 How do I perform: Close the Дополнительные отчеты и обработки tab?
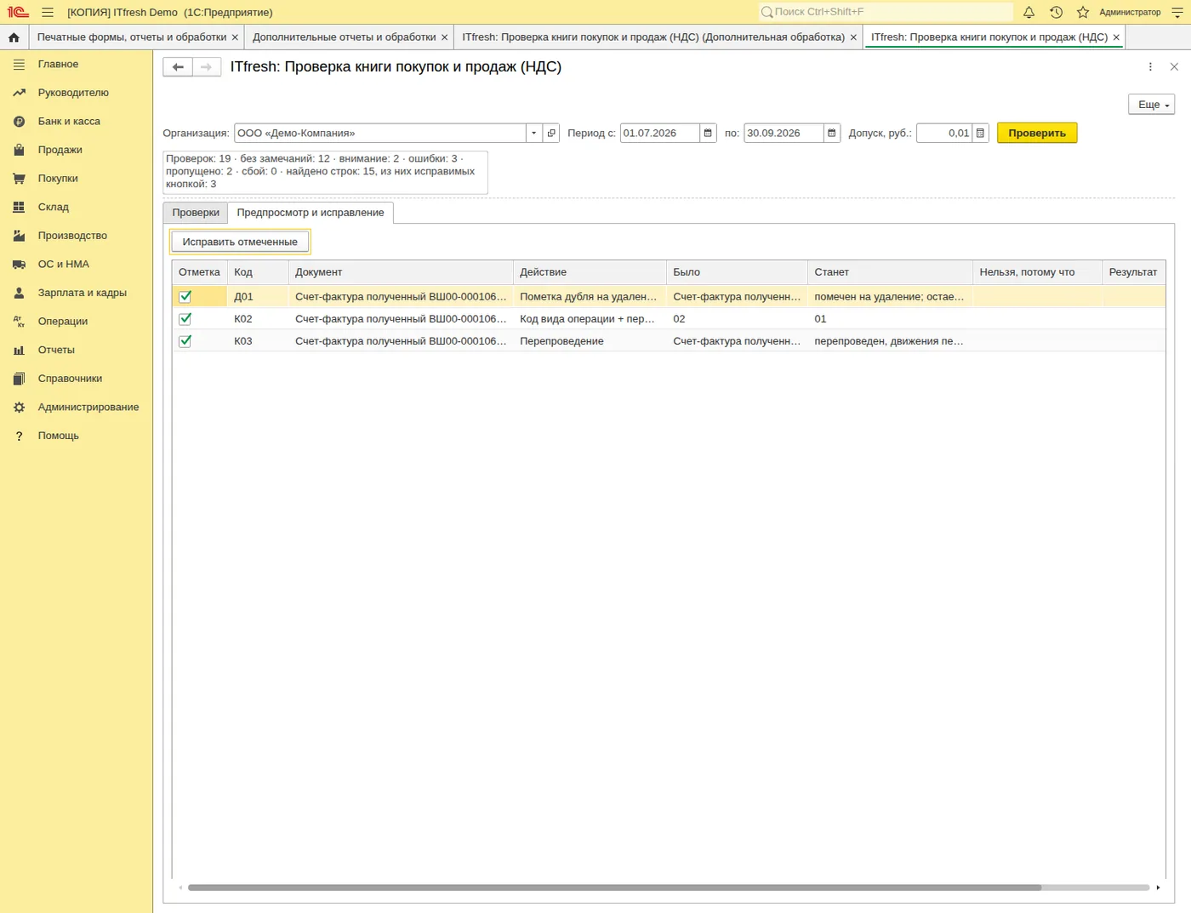445,37
